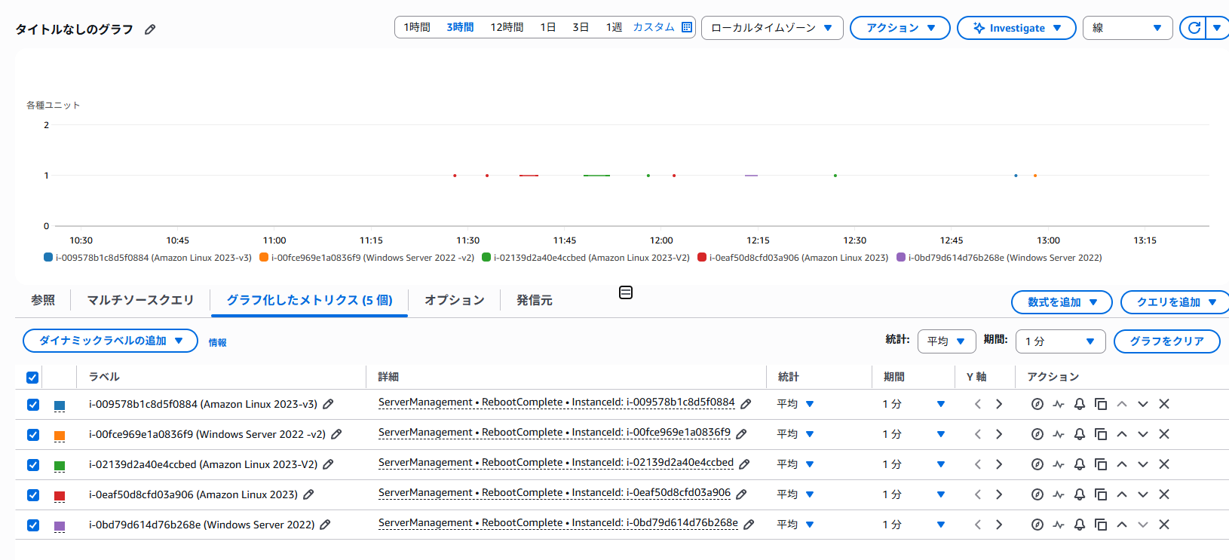Open the 期間 1 分 dropdown above table

coord(1061,341)
